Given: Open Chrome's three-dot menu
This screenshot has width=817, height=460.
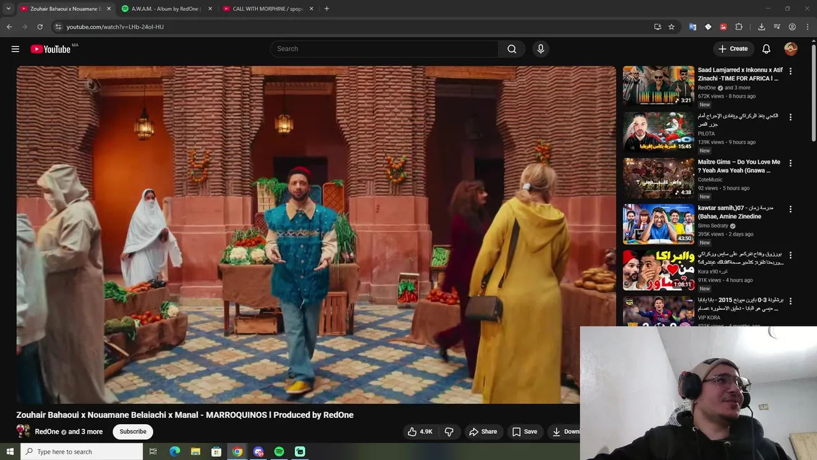Looking at the screenshot, I should [808, 27].
